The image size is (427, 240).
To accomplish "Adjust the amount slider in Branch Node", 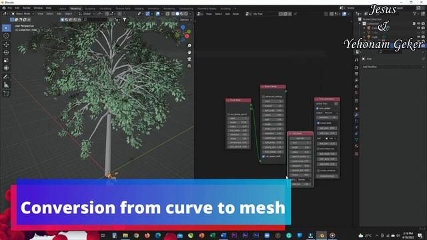I will pos(273,106).
